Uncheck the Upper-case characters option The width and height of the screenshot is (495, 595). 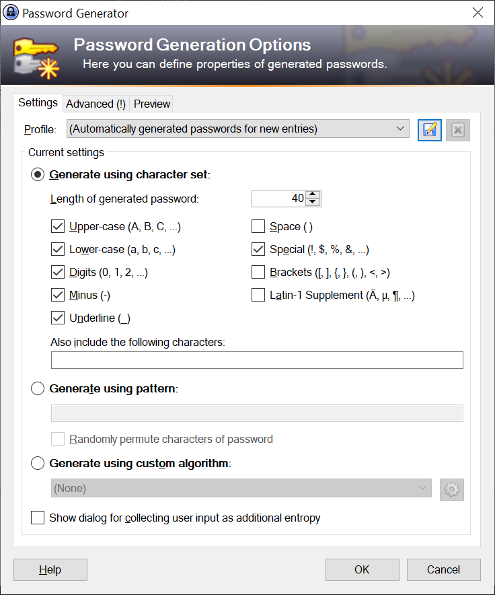point(58,227)
